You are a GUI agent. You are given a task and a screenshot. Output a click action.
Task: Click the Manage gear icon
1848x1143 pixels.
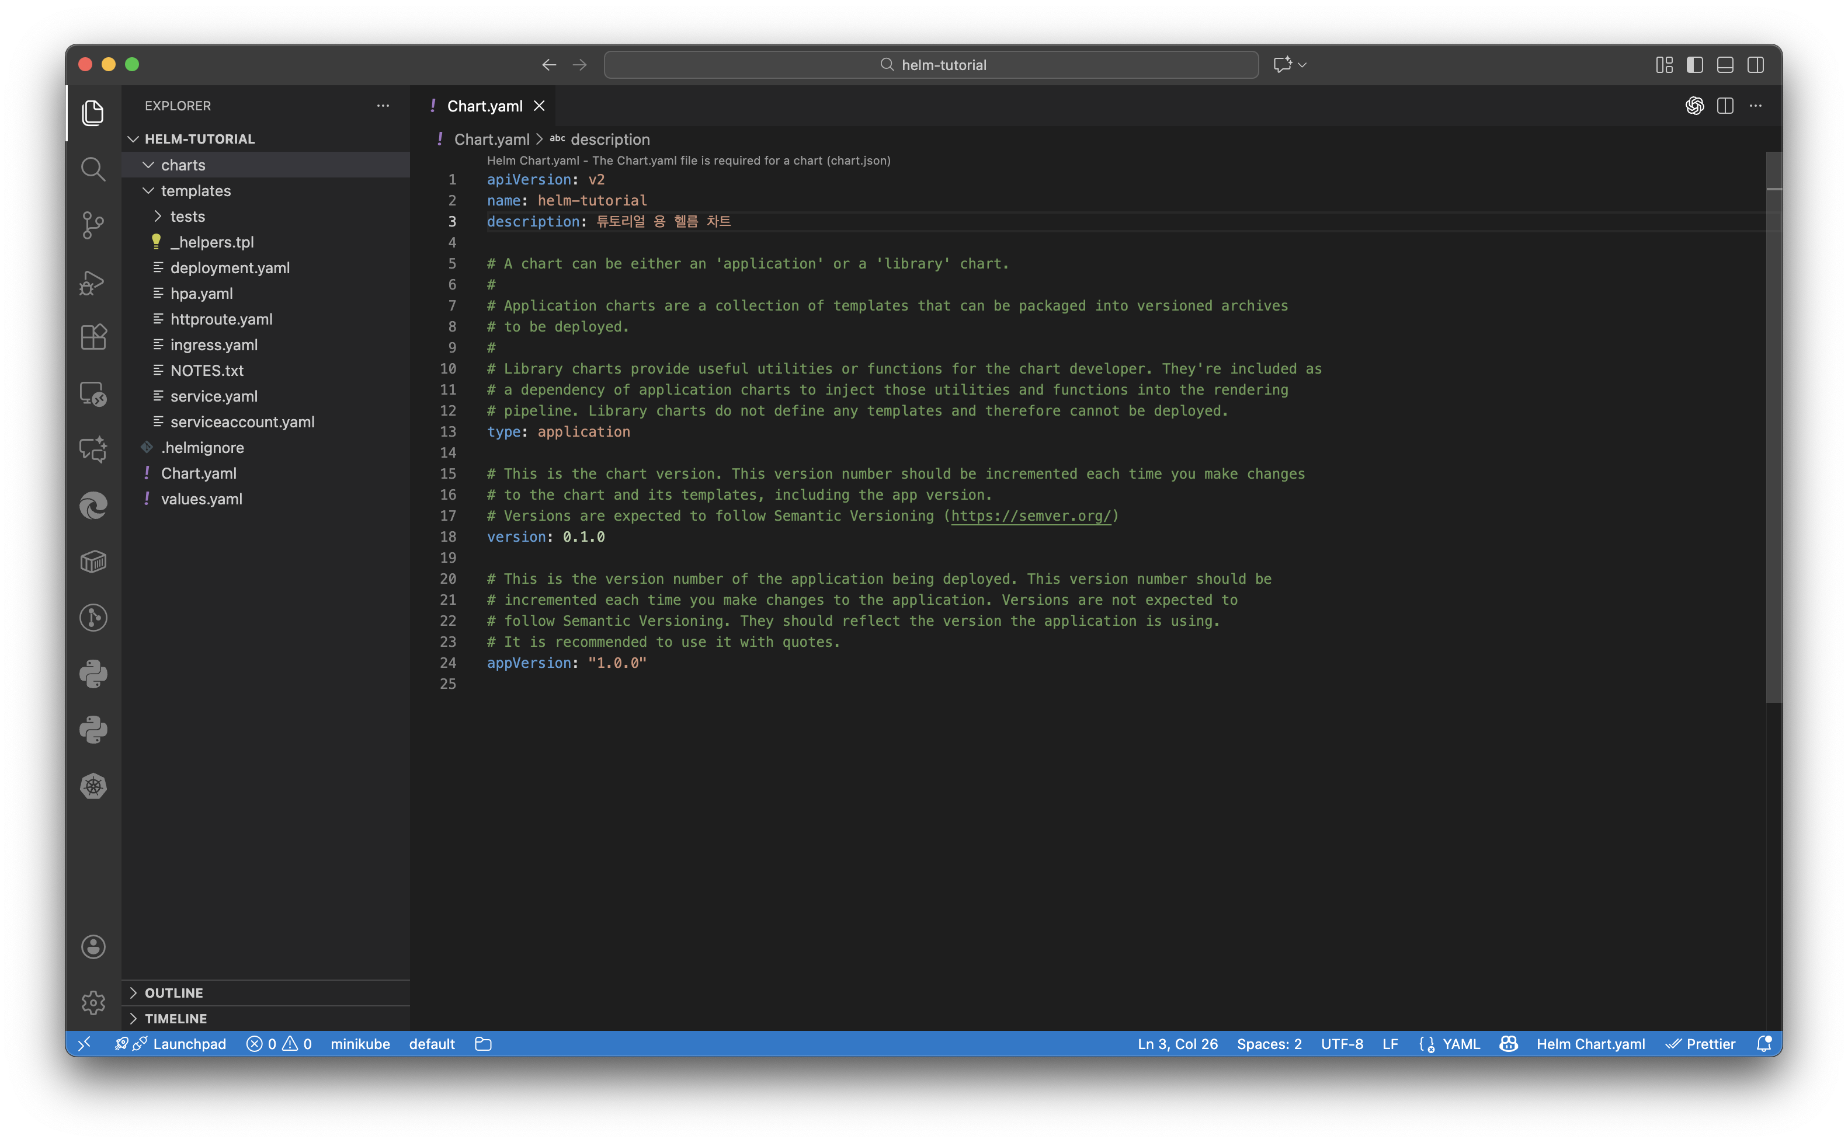coord(93,1002)
